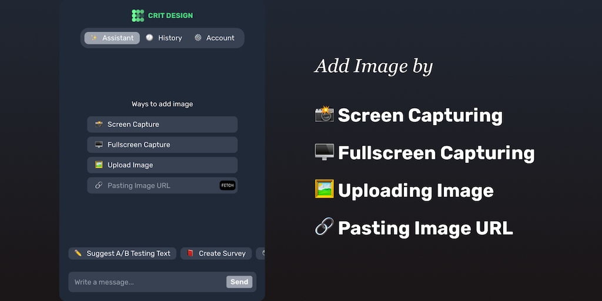The width and height of the screenshot is (602, 301).
Task: Click the link icon in URL field
Action: point(99,185)
